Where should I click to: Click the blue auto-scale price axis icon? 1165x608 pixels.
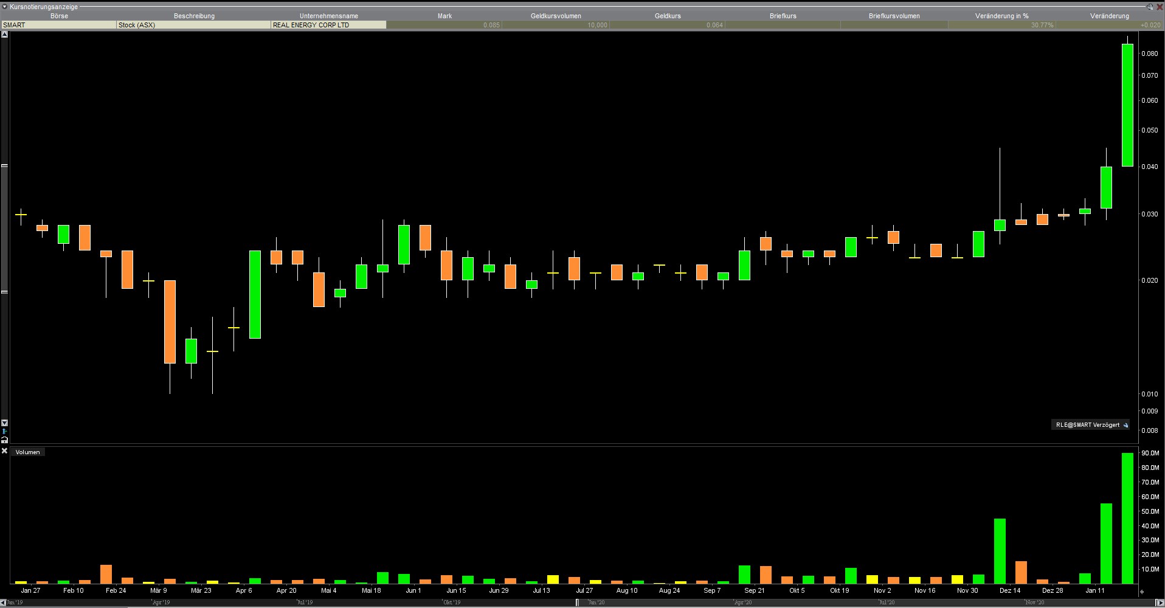[x=4, y=431]
